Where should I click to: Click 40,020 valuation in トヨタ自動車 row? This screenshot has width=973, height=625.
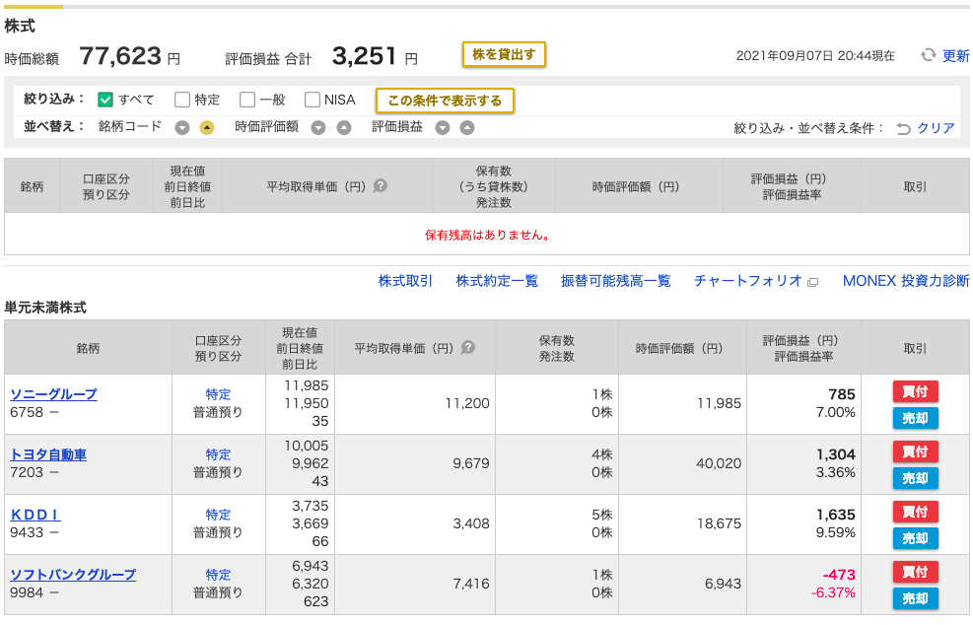click(x=719, y=463)
